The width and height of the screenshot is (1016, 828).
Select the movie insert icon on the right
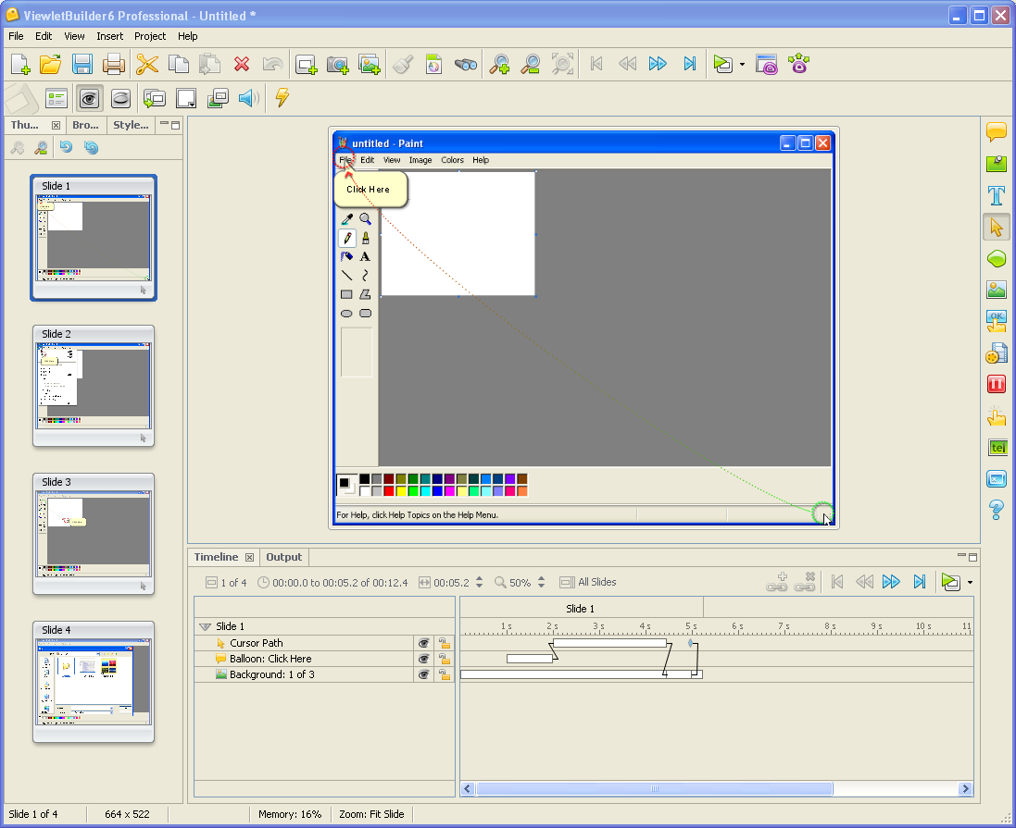coord(996,352)
